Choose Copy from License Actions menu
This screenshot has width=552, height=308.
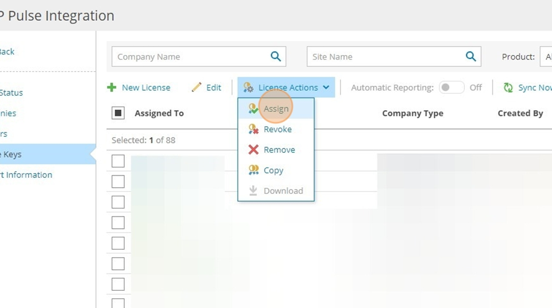276,170
